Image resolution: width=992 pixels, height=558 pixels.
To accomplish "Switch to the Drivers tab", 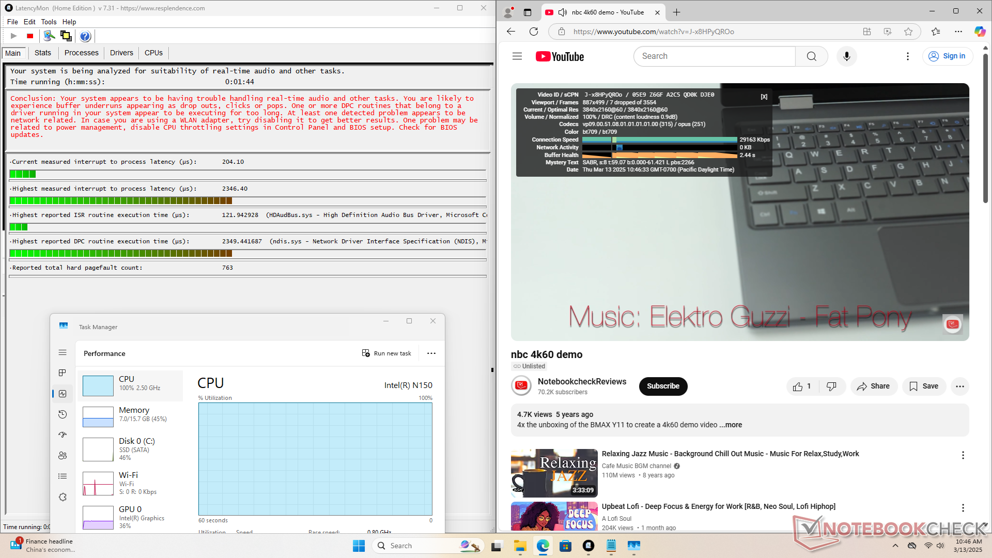I will 121,53.
